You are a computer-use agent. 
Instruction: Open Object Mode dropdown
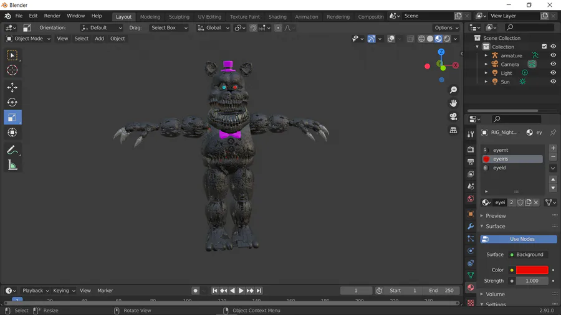[28, 39]
